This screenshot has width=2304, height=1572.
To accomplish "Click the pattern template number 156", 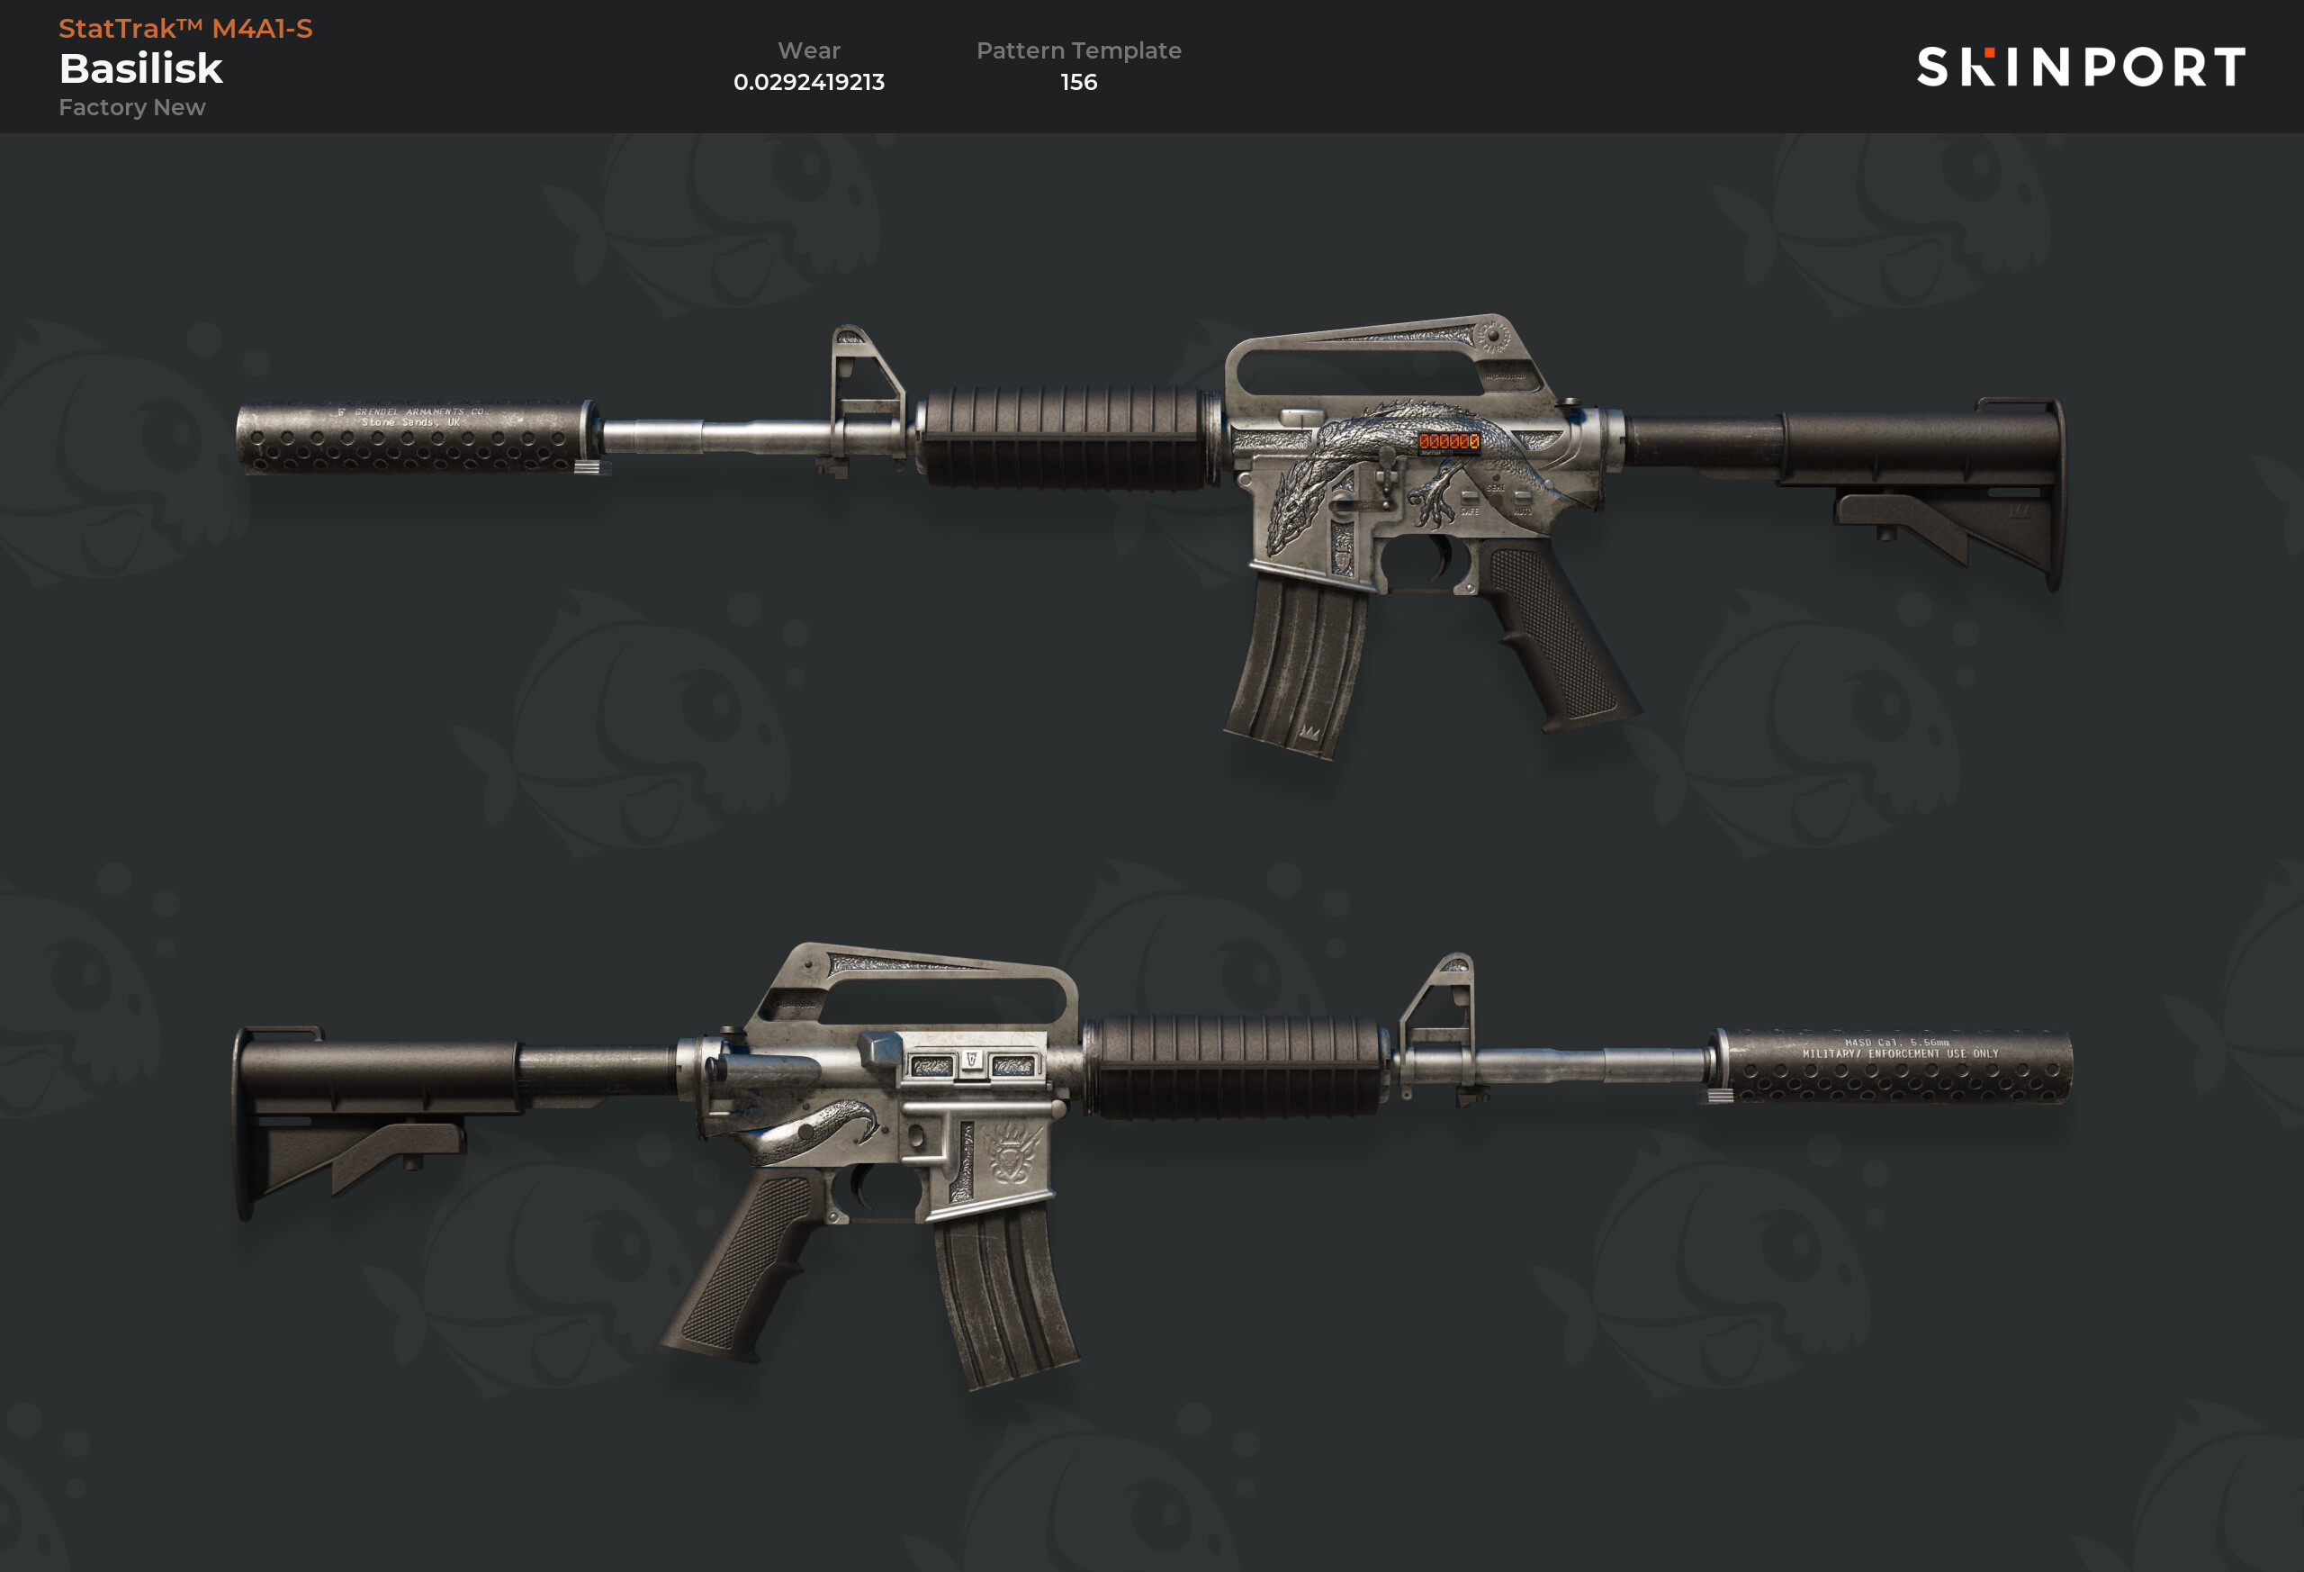I will pos(1078,82).
